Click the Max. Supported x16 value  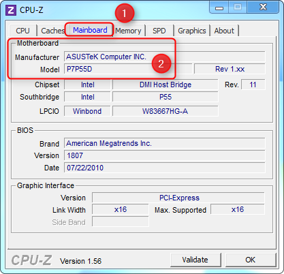coord(238,209)
